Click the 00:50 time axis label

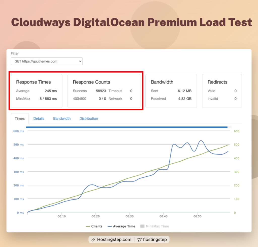coord(198,216)
